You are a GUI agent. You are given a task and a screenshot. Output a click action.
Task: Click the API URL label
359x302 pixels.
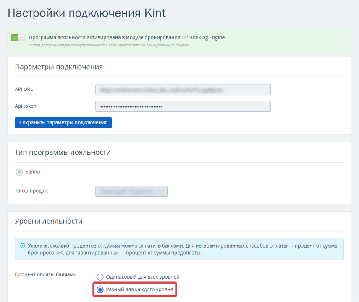click(24, 89)
